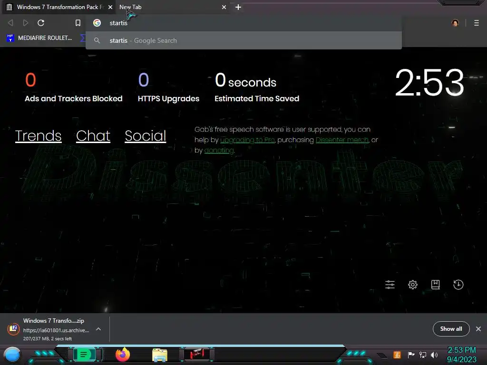Go back with the back arrow
This screenshot has width=487, height=365.
[10, 23]
